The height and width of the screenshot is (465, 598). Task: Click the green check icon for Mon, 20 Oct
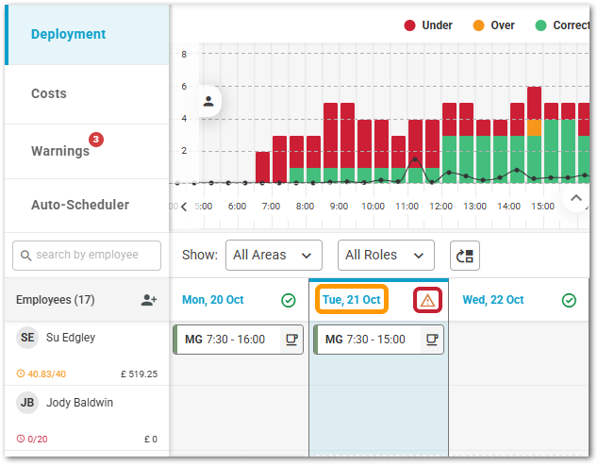point(289,300)
